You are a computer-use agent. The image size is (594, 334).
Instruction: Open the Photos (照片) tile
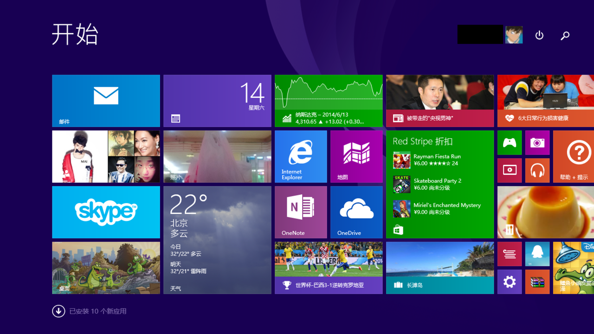pyautogui.click(x=217, y=156)
